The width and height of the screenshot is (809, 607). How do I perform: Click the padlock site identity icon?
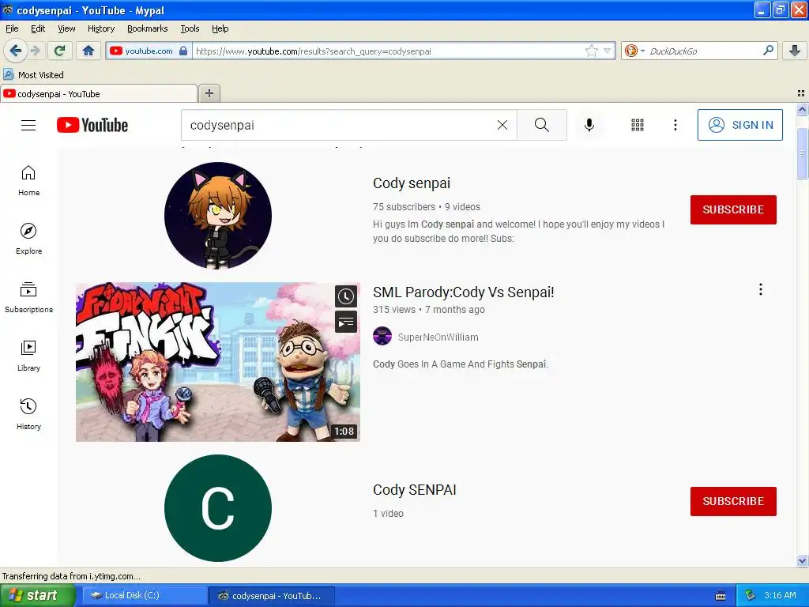tap(183, 51)
